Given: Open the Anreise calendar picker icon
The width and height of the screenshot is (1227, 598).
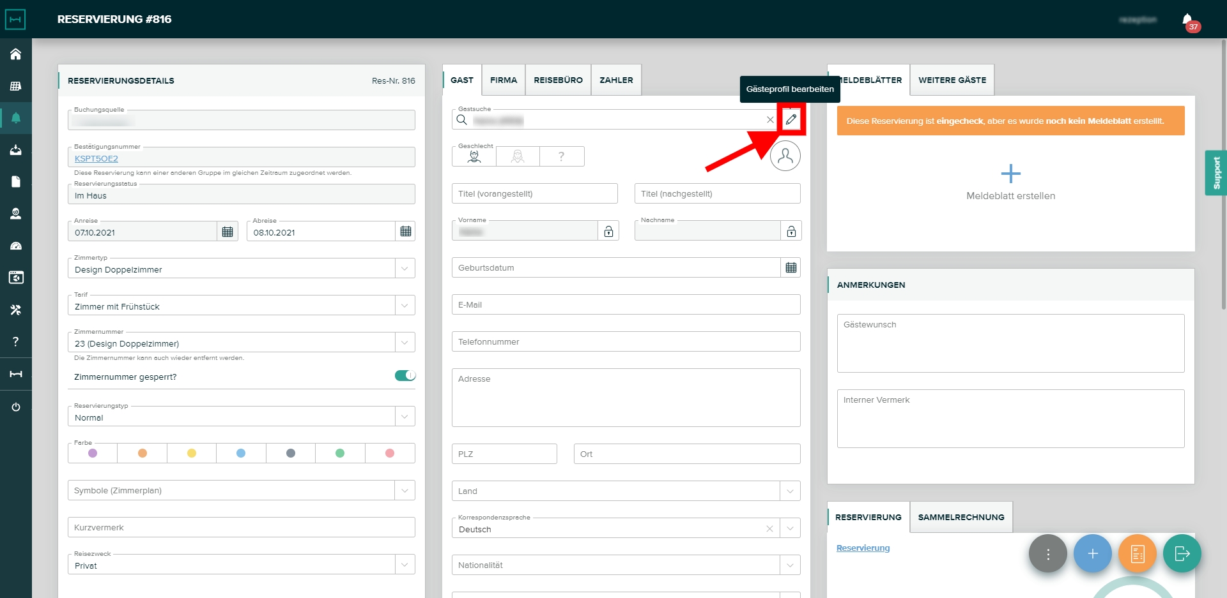Looking at the screenshot, I should 228,232.
